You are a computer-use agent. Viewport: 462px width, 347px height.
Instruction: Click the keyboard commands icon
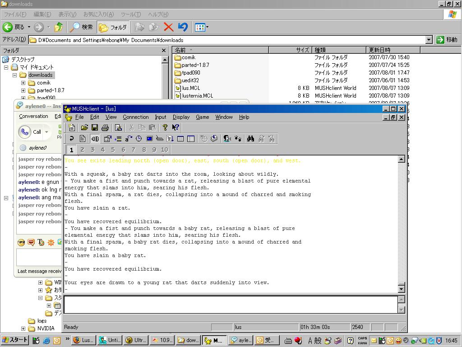pyautogui.click(x=160, y=139)
